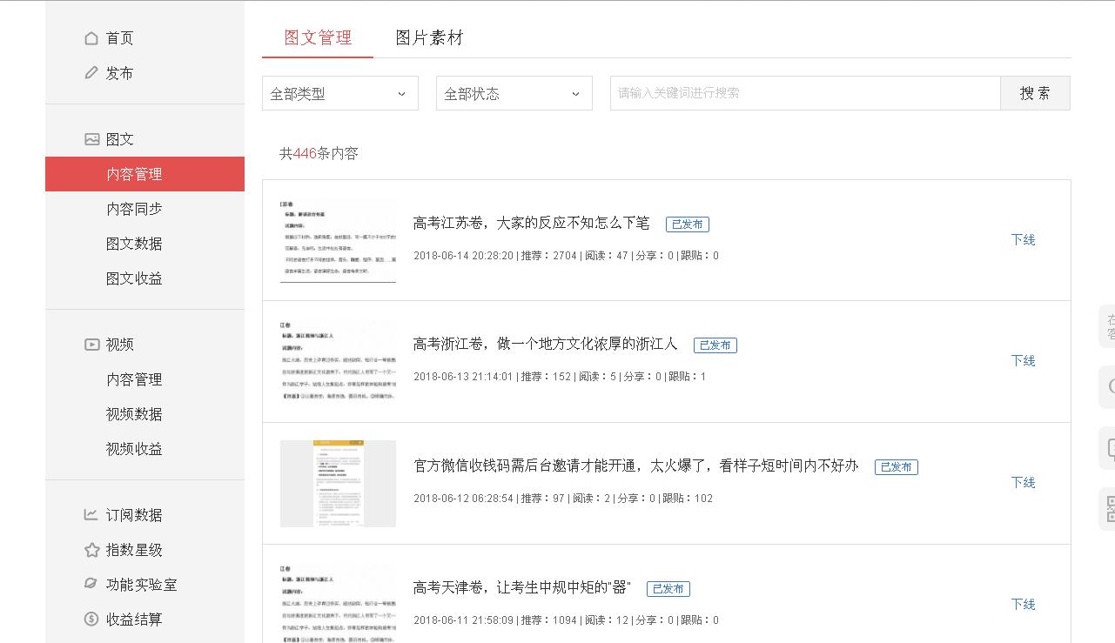This screenshot has height=643, width=1115.
Task: Click the home icon beside 首页
Action: coord(92,37)
